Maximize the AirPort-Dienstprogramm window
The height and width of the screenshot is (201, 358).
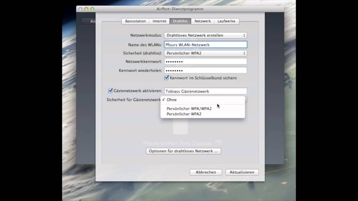pos(92,9)
